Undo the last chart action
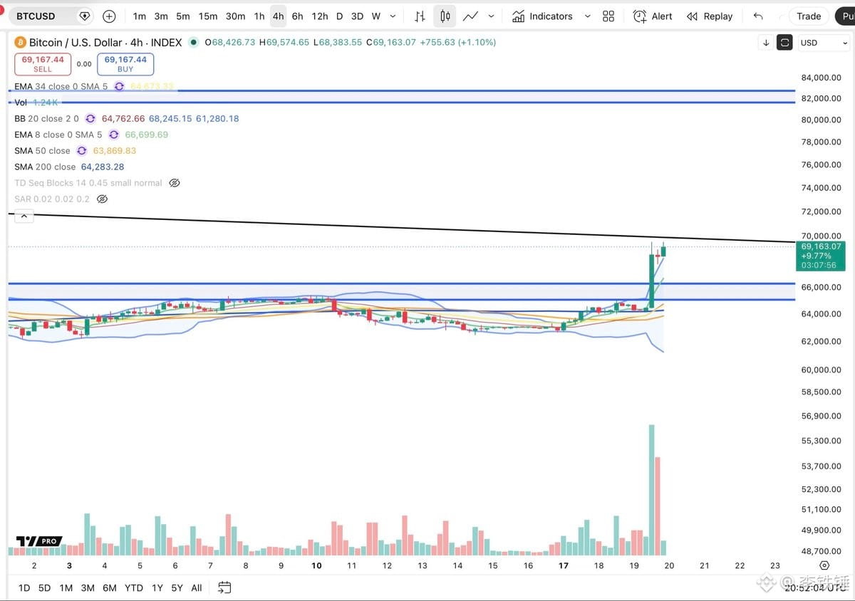855x601 pixels. pos(758,16)
